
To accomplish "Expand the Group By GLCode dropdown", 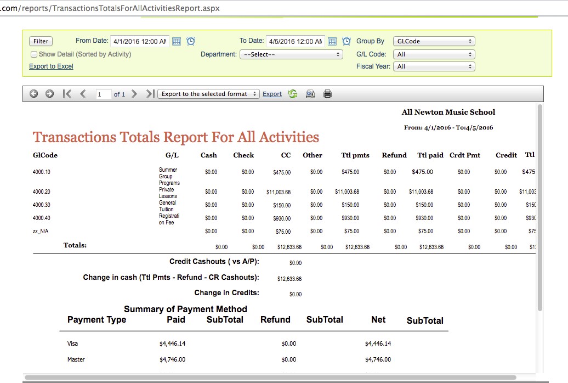I will [434, 41].
